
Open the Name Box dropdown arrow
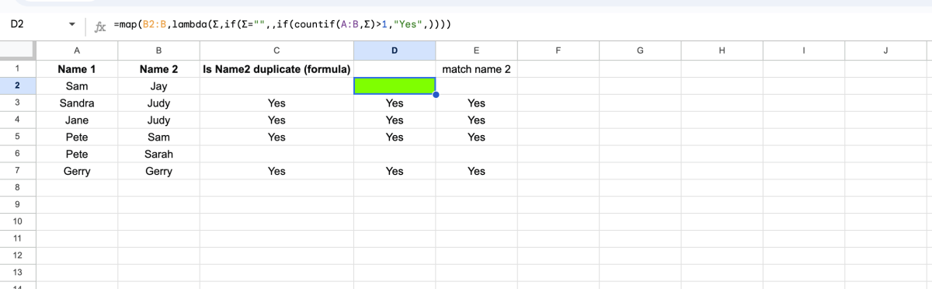click(x=72, y=25)
